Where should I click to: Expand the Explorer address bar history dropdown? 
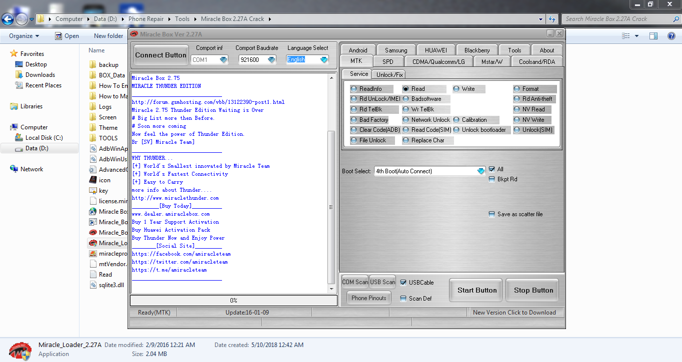click(x=541, y=19)
